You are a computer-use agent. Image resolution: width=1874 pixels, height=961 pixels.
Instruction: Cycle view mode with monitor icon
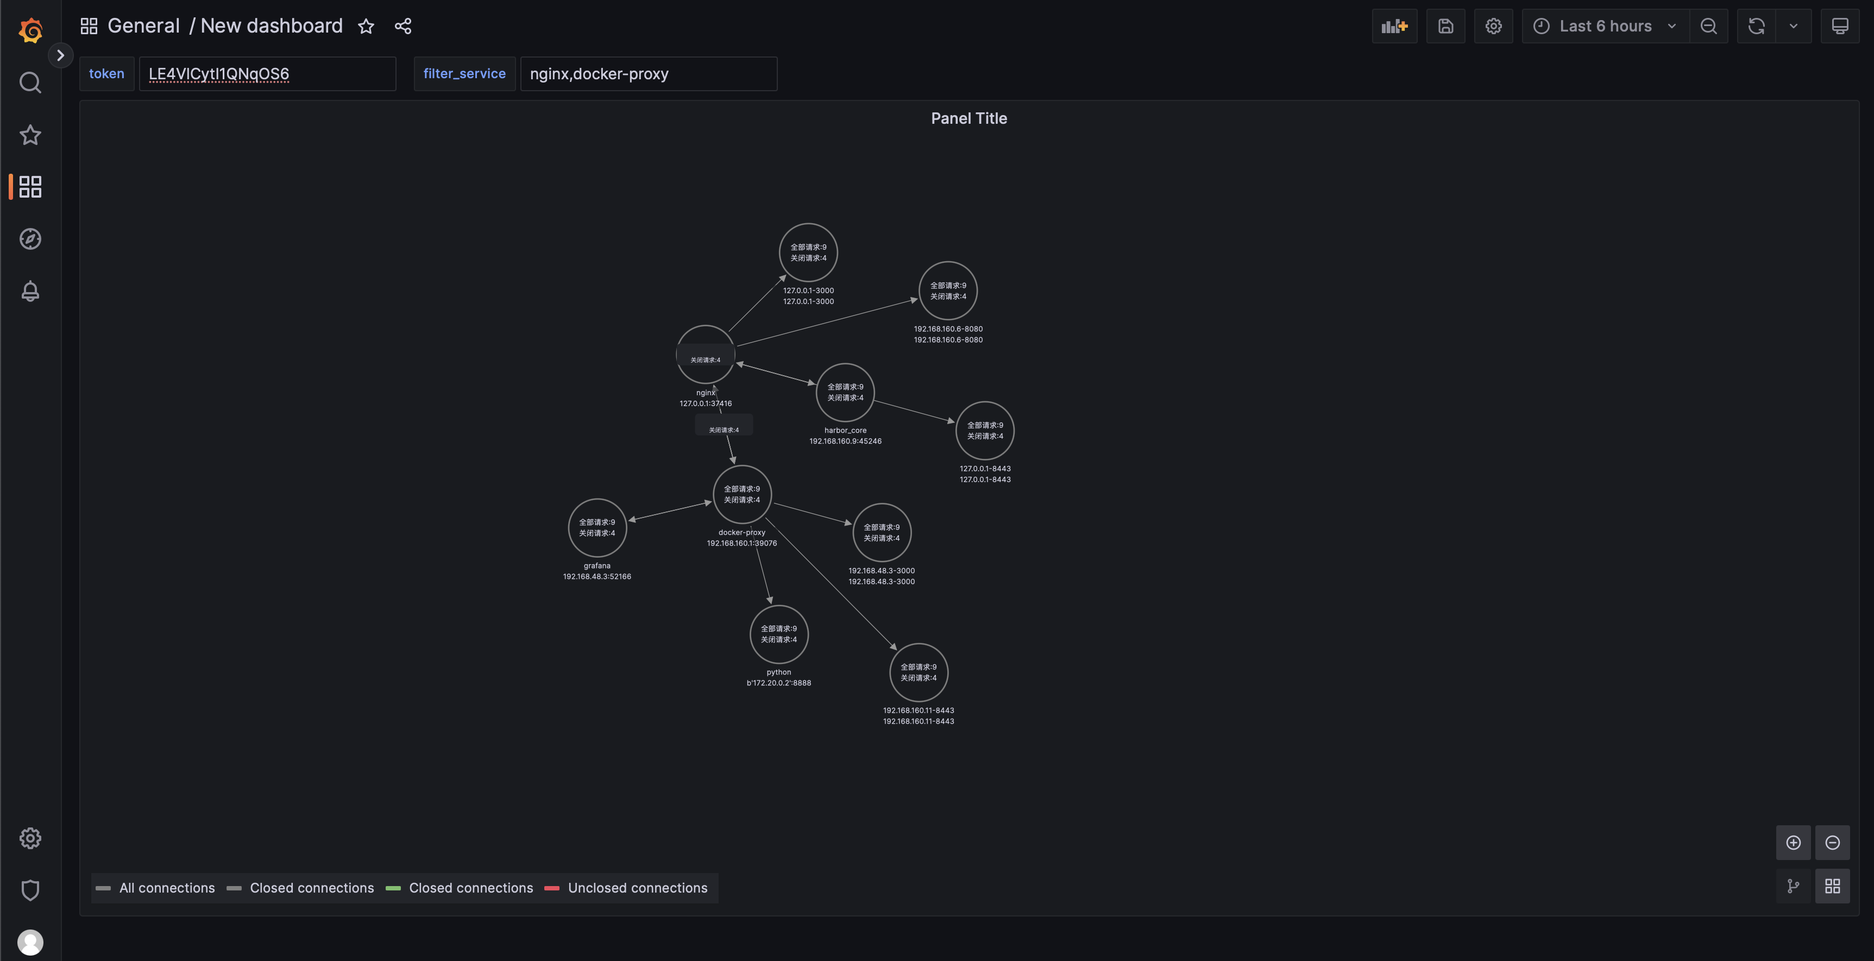point(1839,26)
